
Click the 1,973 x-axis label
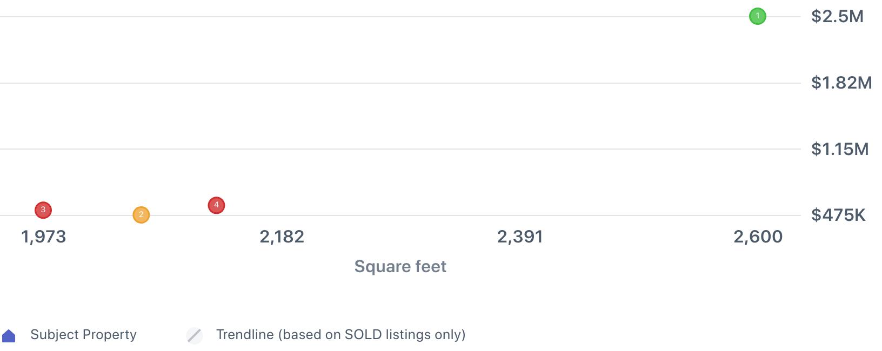click(43, 237)
